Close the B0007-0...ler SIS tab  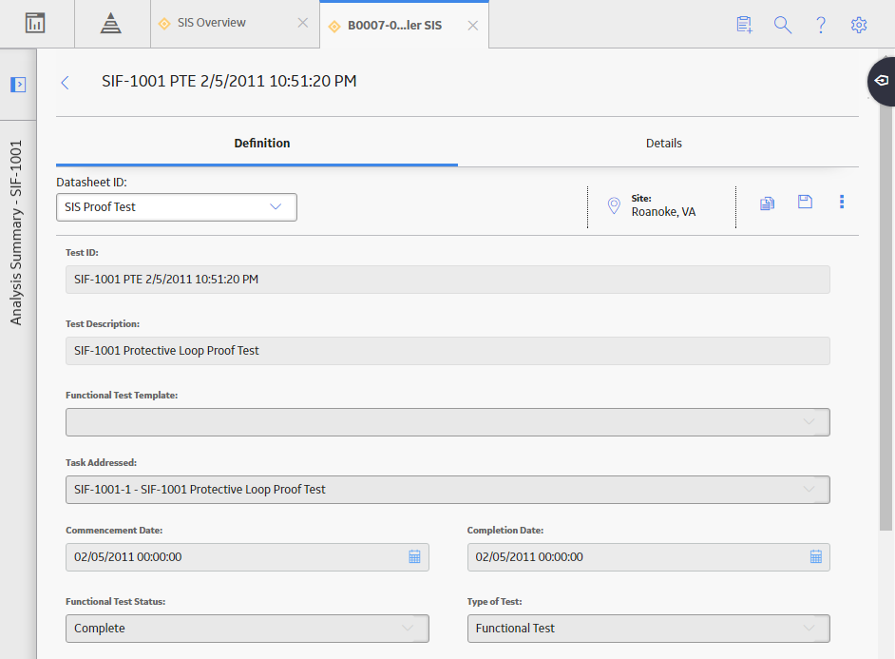pyautogui.click(x=472, y=26)
